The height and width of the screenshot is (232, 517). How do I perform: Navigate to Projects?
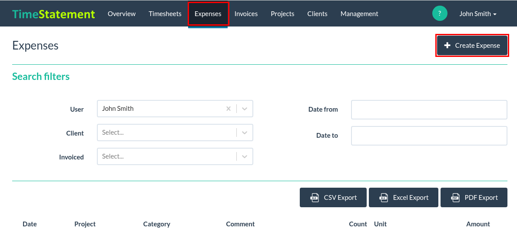pos(282,14)
